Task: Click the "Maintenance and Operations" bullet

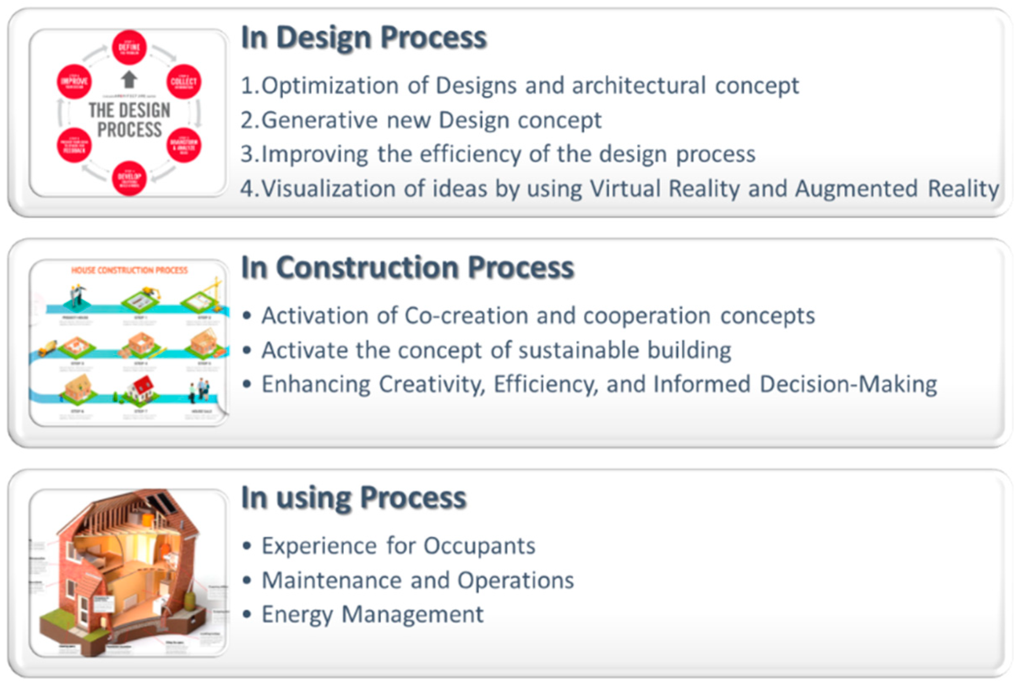Action: tap(417, 580)
